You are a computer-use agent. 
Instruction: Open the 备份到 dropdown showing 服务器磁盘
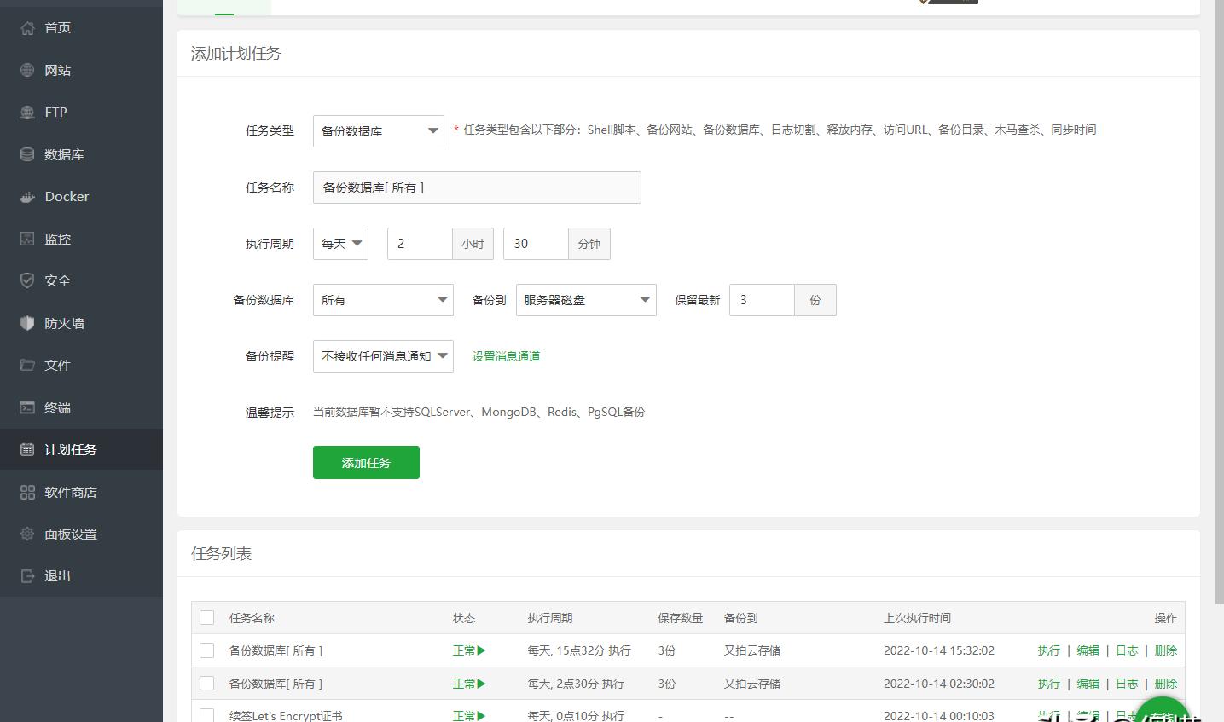(586, 300)
